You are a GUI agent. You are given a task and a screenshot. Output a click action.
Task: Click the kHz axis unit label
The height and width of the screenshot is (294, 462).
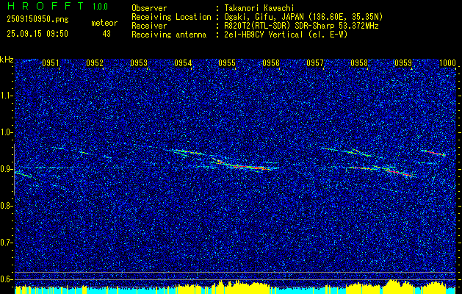click(x=7, y=60)
